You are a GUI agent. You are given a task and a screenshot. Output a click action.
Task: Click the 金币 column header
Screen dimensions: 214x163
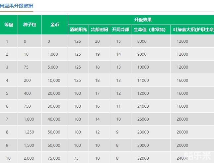pyautogui.click(x=54, y=25)
